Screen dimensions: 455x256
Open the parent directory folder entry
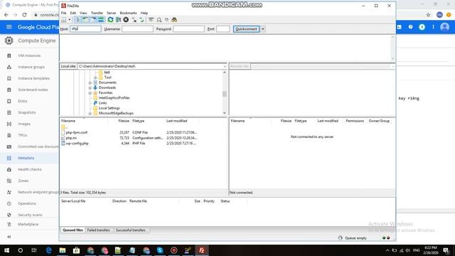65,127
